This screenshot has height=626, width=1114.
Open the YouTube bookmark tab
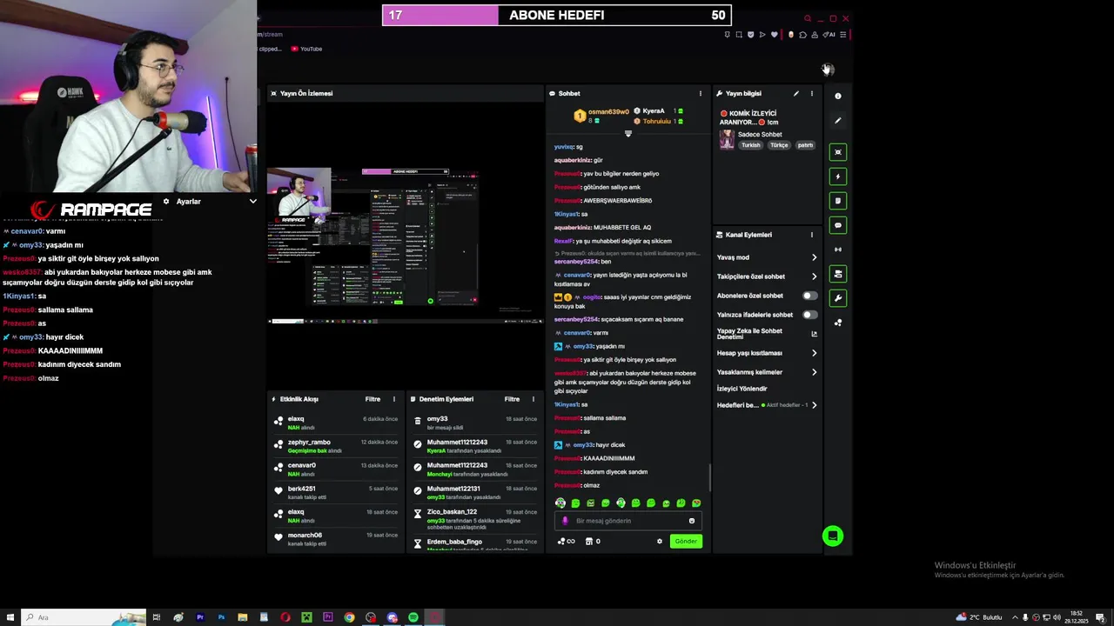coord(306,49)
